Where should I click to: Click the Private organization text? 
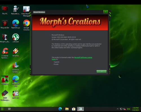[x=56, y=64]
